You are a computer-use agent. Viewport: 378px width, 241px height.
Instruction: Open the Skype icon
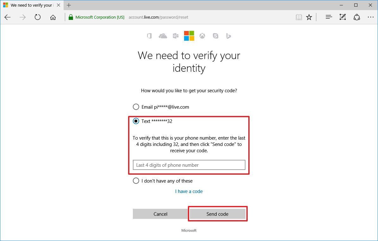pos(215,36)
